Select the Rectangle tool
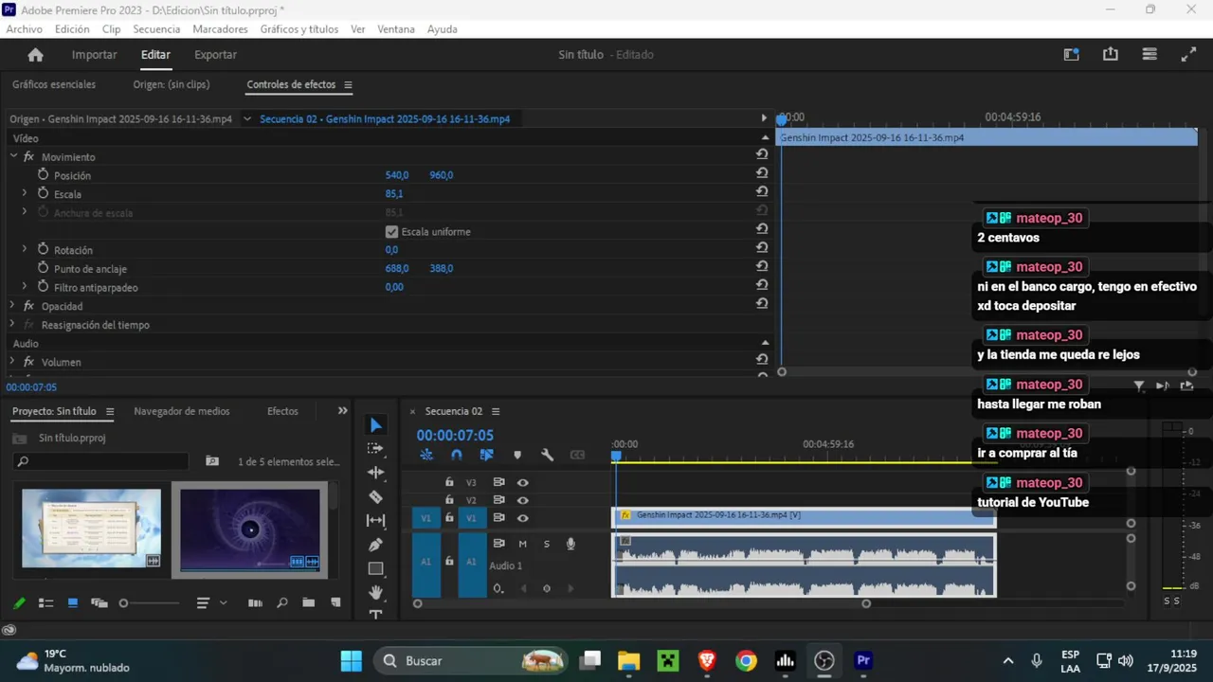Image resolution: width=1213 pixels, height=682 pixels. [376, 569]
